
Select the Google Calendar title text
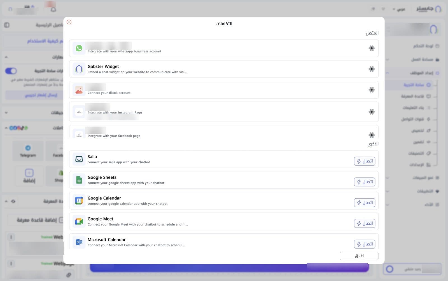click(104, 198)
